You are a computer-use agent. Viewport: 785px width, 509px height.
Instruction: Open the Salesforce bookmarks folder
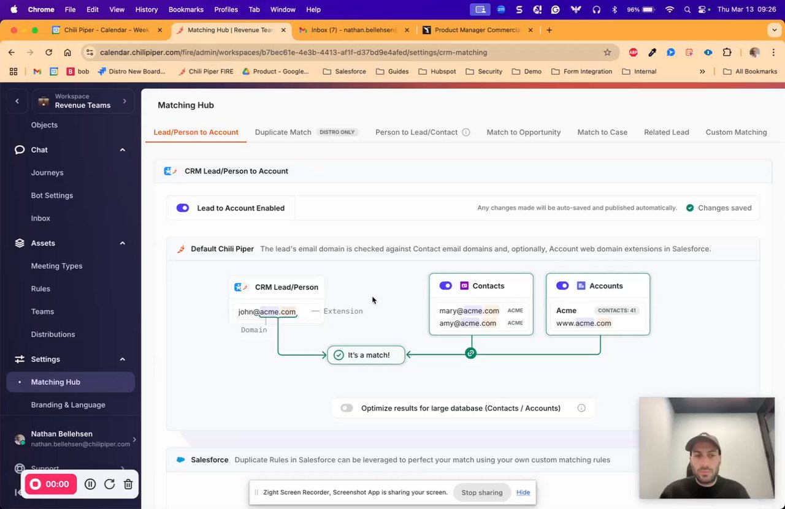[345, 72]
